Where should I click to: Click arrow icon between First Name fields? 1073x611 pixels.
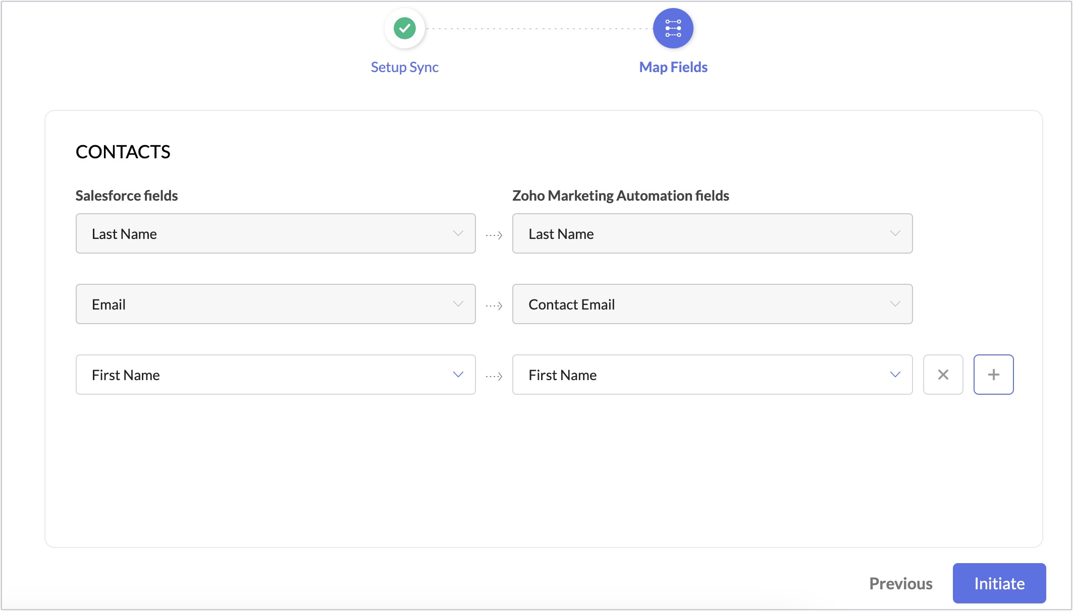click(494, 376)
